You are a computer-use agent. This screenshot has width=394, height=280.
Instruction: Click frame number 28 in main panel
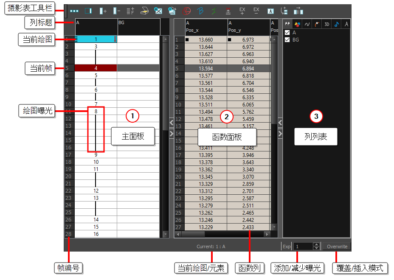(68, 234)
